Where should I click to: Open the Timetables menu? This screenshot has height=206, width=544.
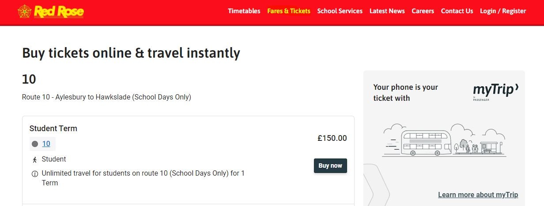click(x=244, y=11)
